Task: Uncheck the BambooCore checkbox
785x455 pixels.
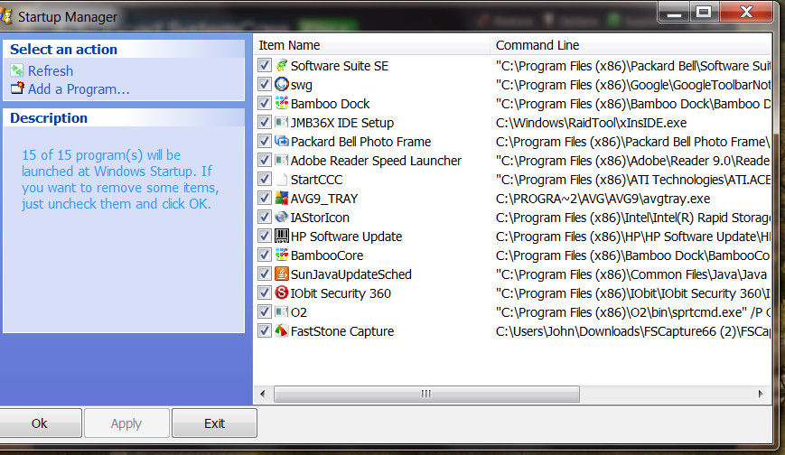Action: point(265,255)
